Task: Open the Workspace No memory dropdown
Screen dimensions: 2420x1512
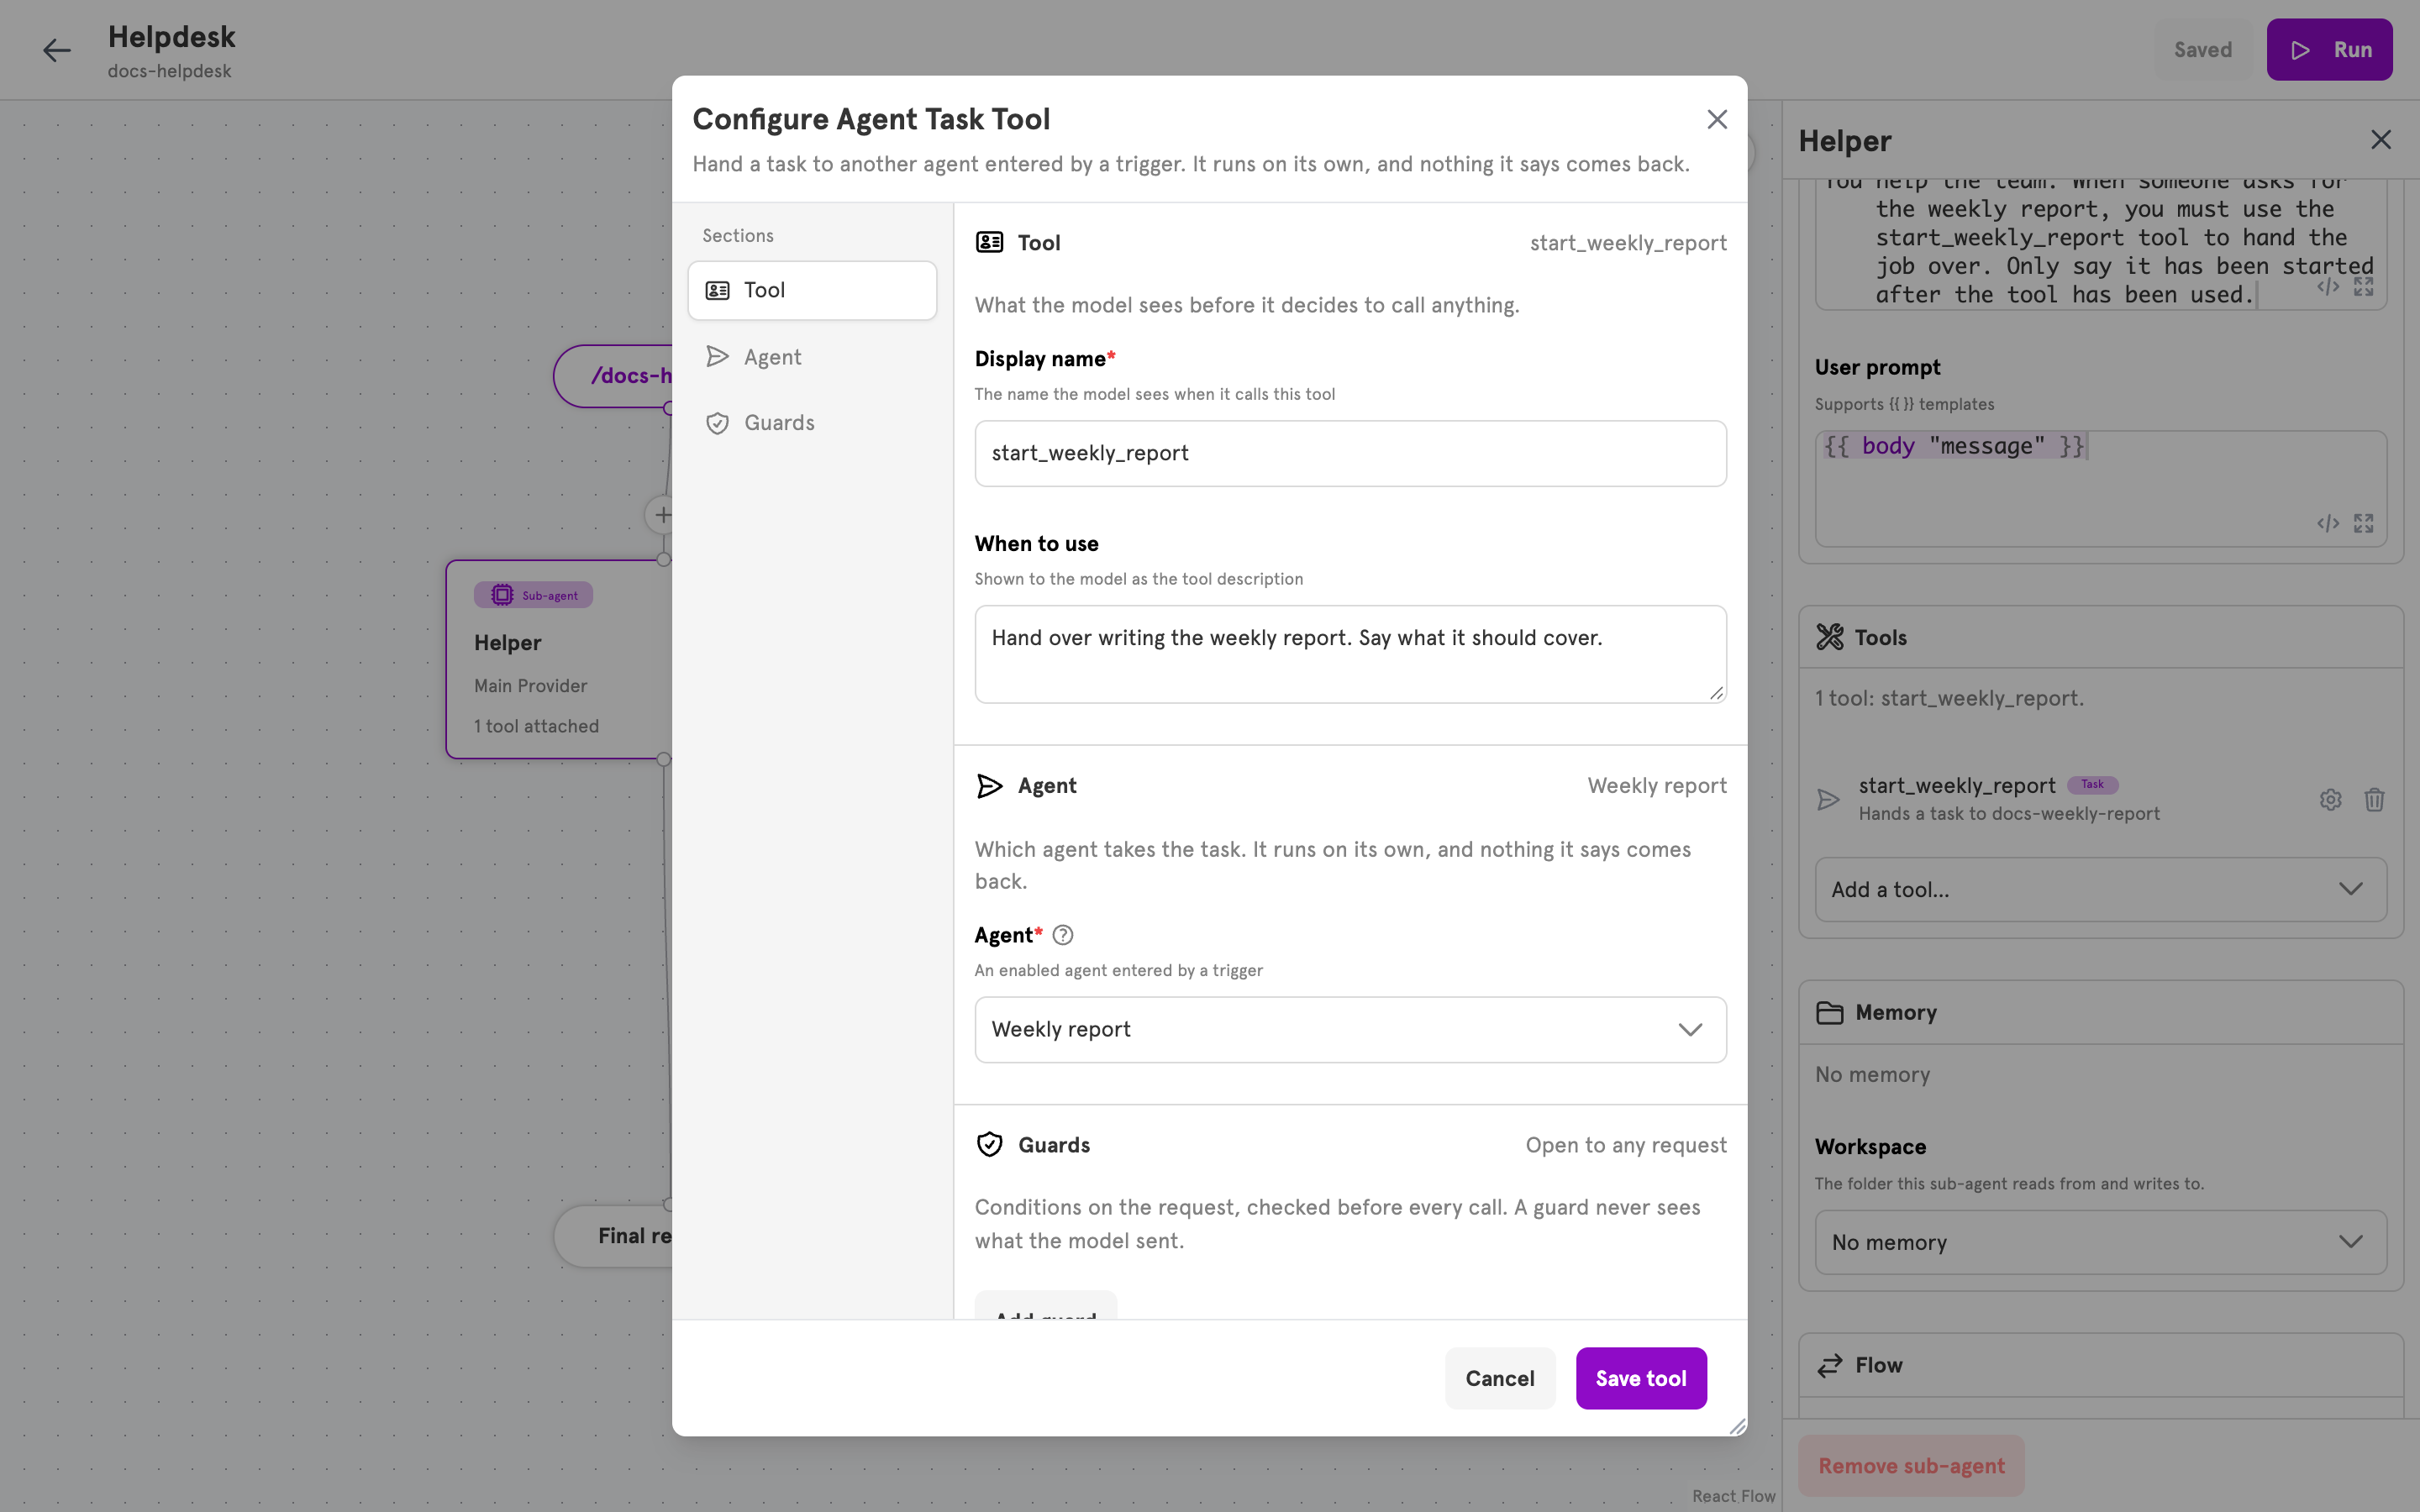Action: coord(2100,1242)
